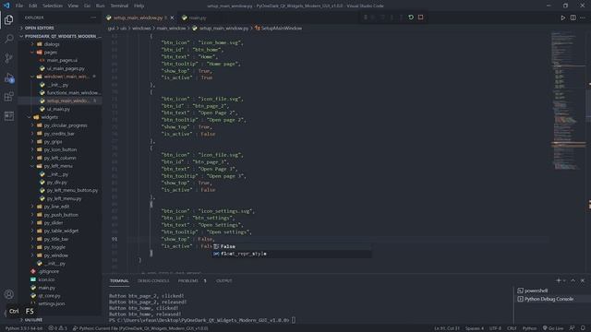This screenshot has height=332, width=591.
Task: Click the Spaces: 4 indentation indicator
Action: tap(474, 328)
